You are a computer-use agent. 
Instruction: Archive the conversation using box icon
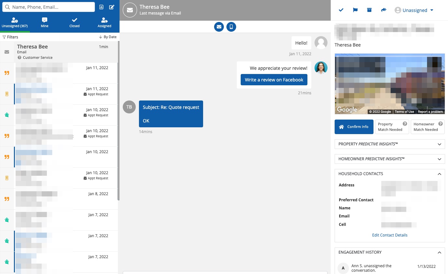click(369, 10)
